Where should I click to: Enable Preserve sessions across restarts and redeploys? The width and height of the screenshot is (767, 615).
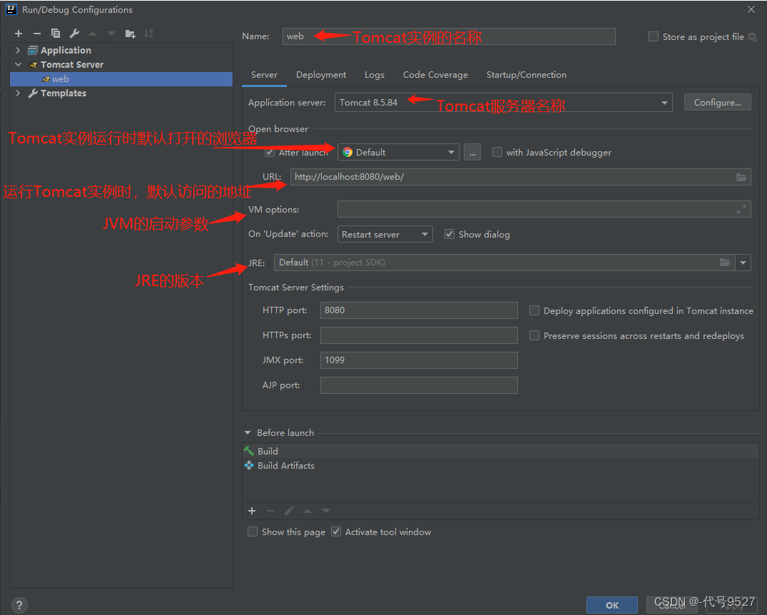534,335
